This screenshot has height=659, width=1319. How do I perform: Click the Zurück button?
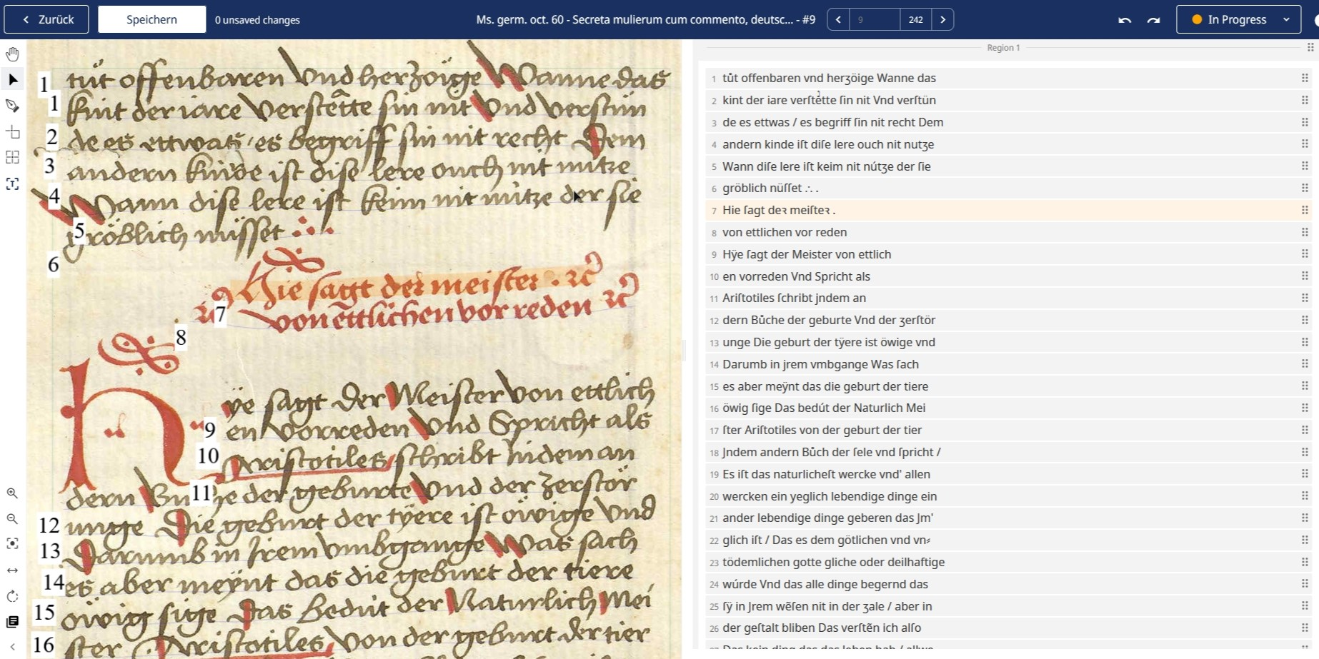click(45, 19)
